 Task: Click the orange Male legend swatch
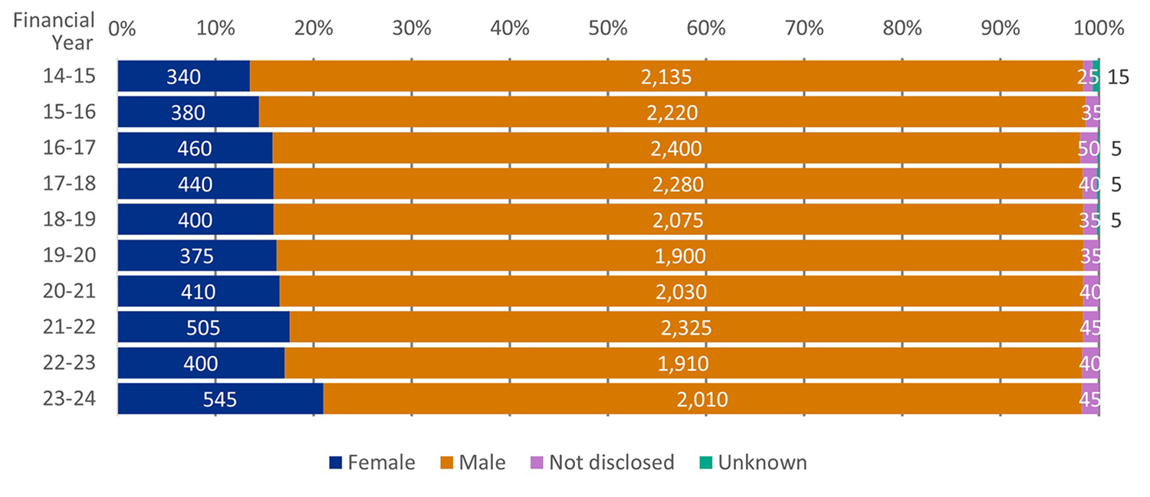pos(446,463)
